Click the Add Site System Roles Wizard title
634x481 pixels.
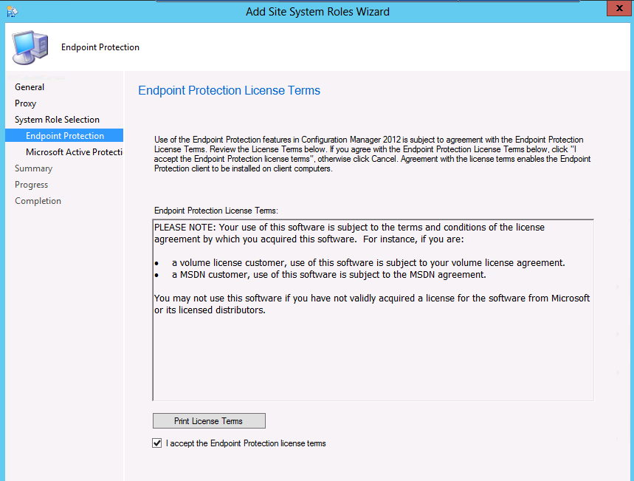click(x=318, y=12)
